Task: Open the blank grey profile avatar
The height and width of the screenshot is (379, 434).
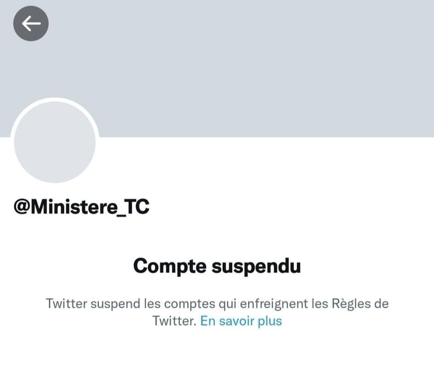Action: 55,142
